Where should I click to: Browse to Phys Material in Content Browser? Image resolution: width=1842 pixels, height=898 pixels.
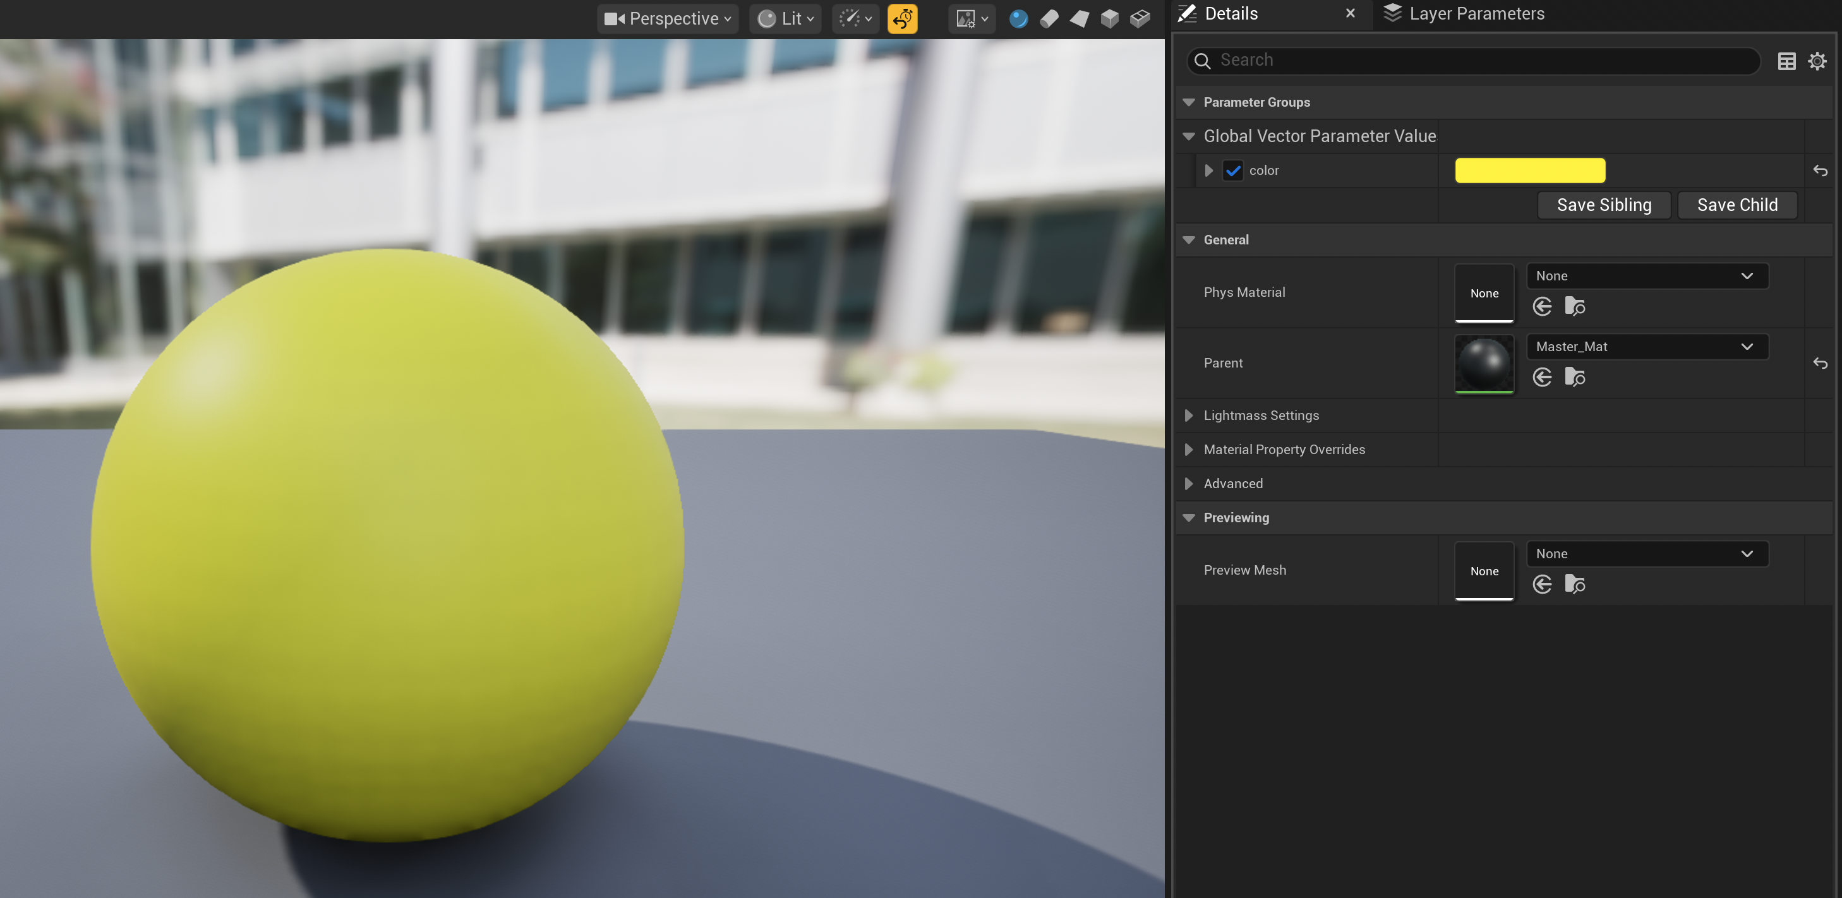pyautogui.click(x=1575, y=307)
